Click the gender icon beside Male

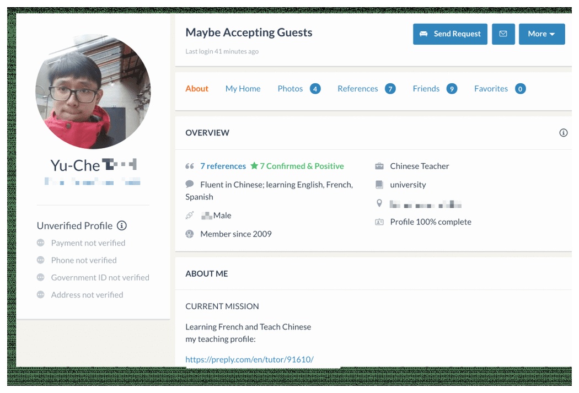click(190, 215)
